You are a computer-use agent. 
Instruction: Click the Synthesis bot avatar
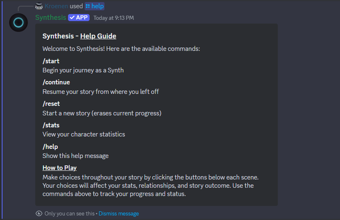[18, 23]
